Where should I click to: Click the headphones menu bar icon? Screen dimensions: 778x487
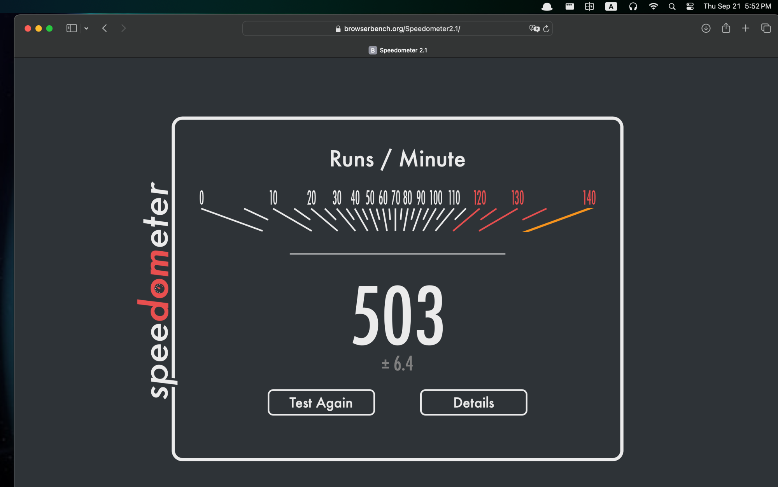click(x=633, y=6)
